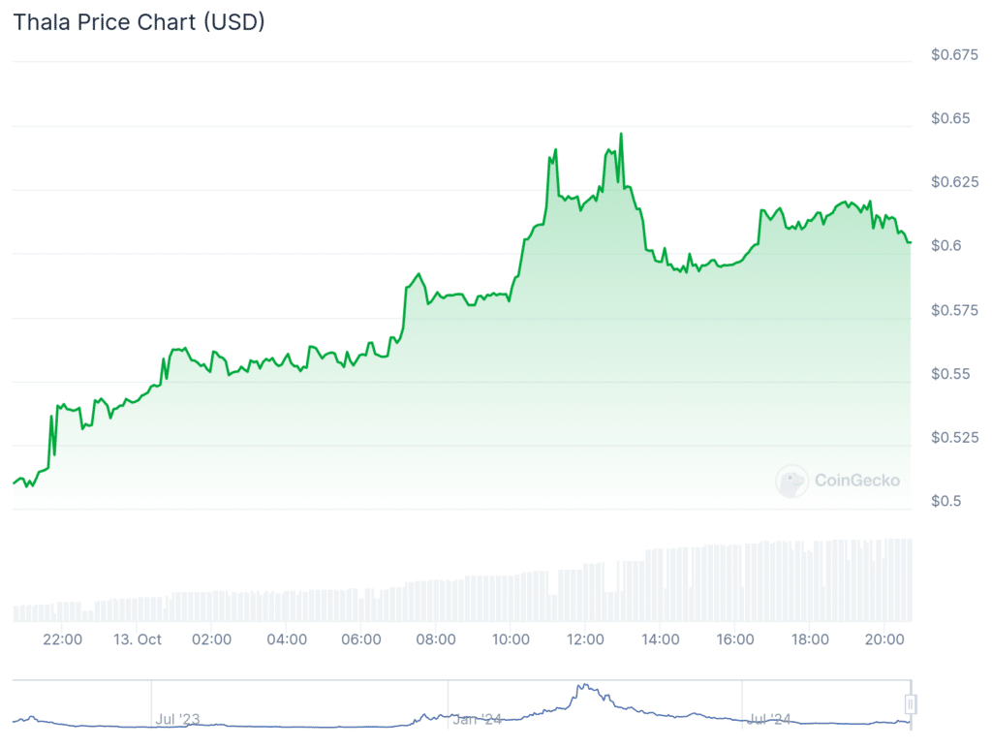
Task: Click the peak of the navigator mini chart
Action: pos(583,686)
